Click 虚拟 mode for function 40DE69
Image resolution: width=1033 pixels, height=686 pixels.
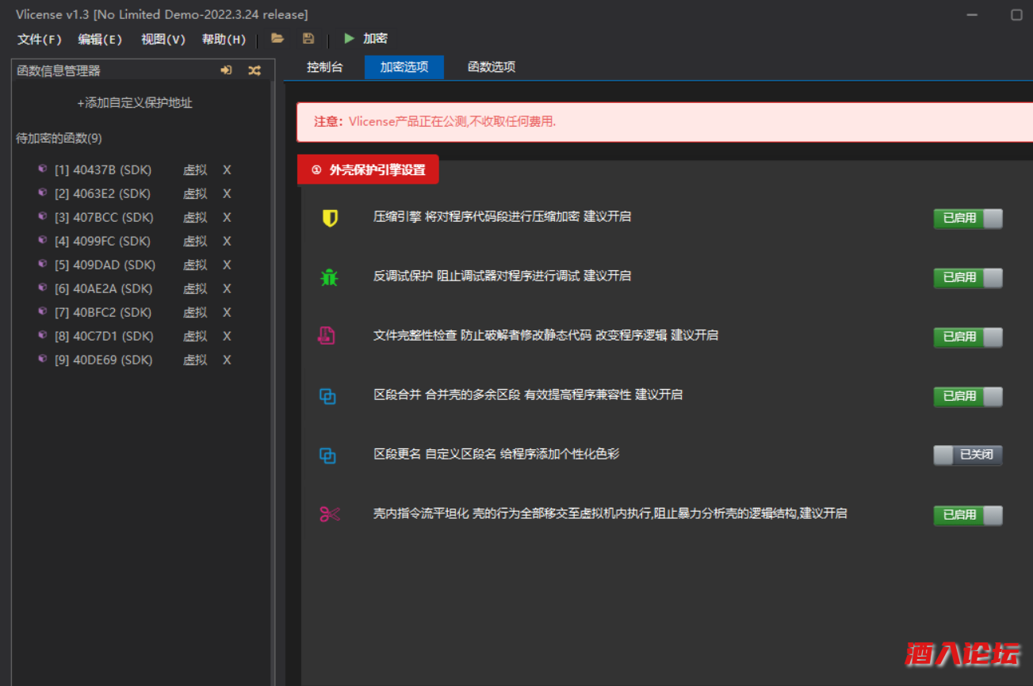(195, 360)
